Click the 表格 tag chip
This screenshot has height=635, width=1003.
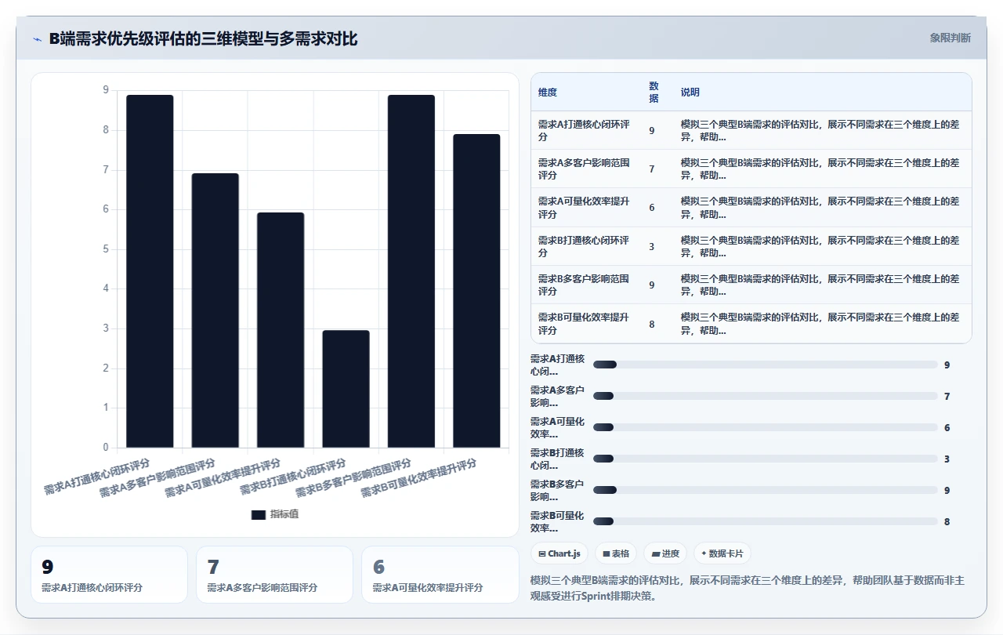(616, 553)
